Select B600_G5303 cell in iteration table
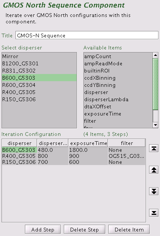The height and width of the screenshot is (236, 160). (x=19, y=150)
